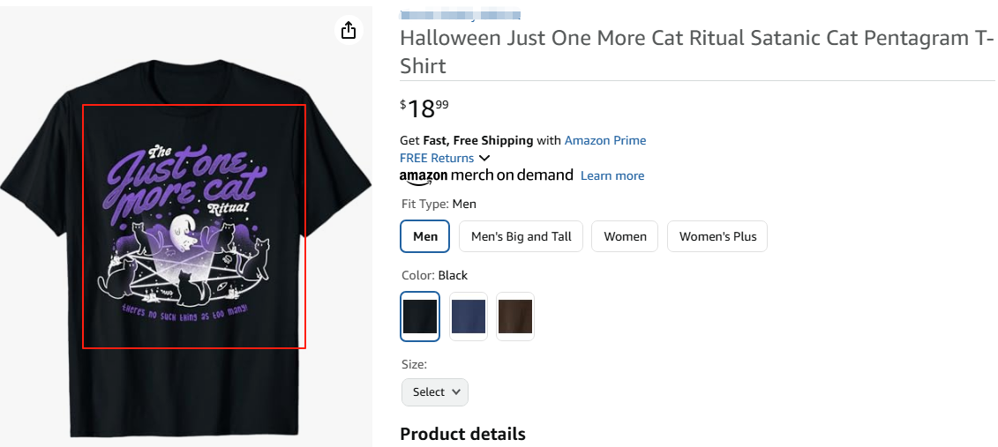The width and height of the screenshot is (998, 447).
Task: Choose Men's Big and Tall fit
Action: (522, 236)
